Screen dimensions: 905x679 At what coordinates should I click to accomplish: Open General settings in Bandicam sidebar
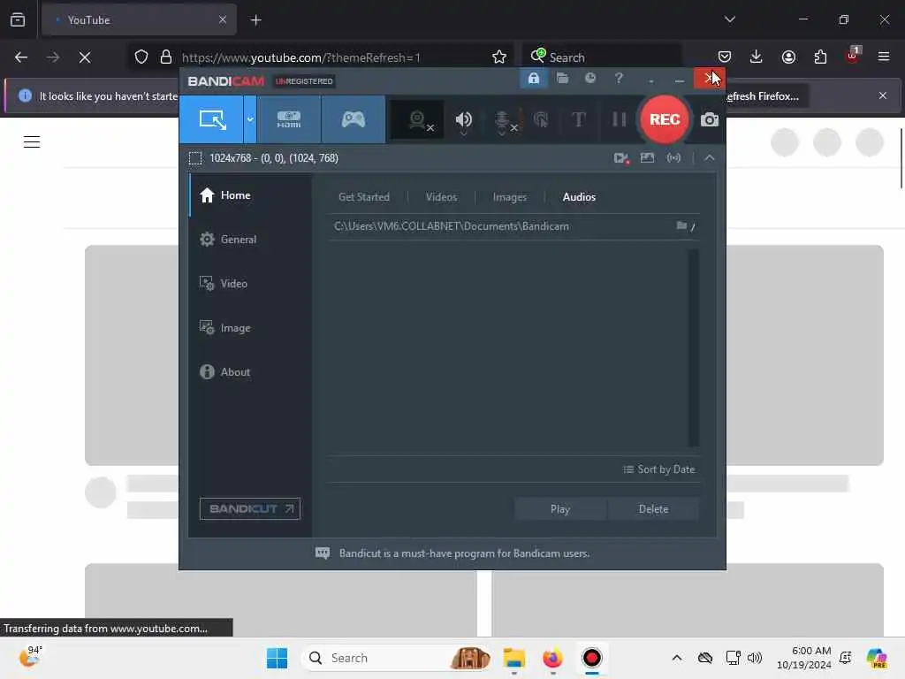click(250, 239)
